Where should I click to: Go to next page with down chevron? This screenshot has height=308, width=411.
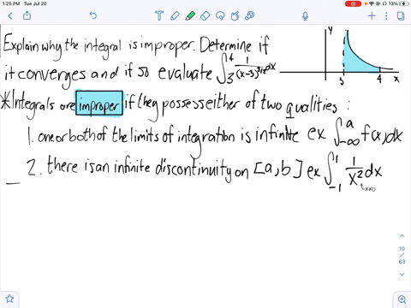pos(402,274)
